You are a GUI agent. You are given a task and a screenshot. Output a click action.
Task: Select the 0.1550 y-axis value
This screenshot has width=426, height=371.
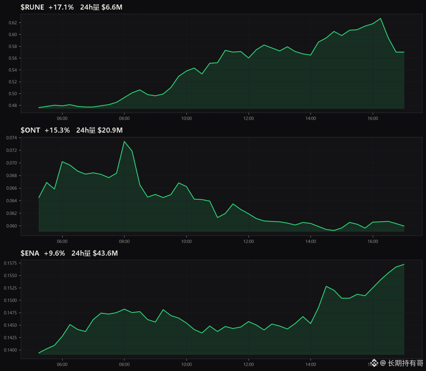pyautogui.click(x=11, y=275)
